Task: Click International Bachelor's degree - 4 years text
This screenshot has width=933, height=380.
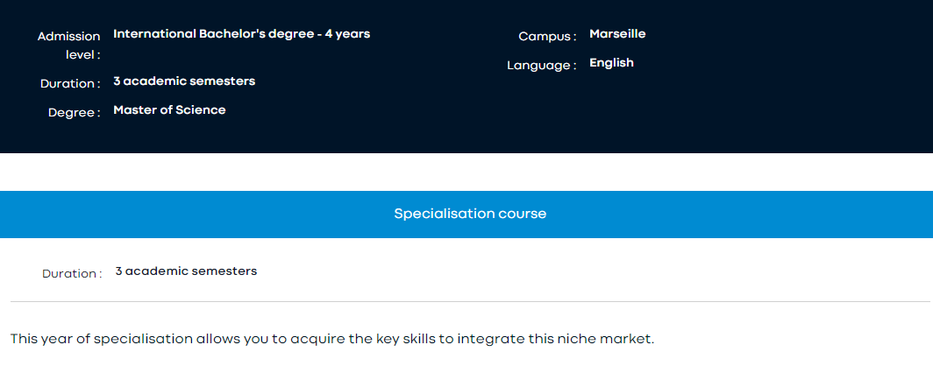Action: tap(241, 34)
